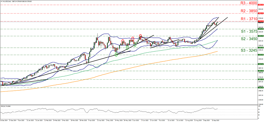Click the rightmost red circle marker
The image size is (264, 122).
pos(140,36)
